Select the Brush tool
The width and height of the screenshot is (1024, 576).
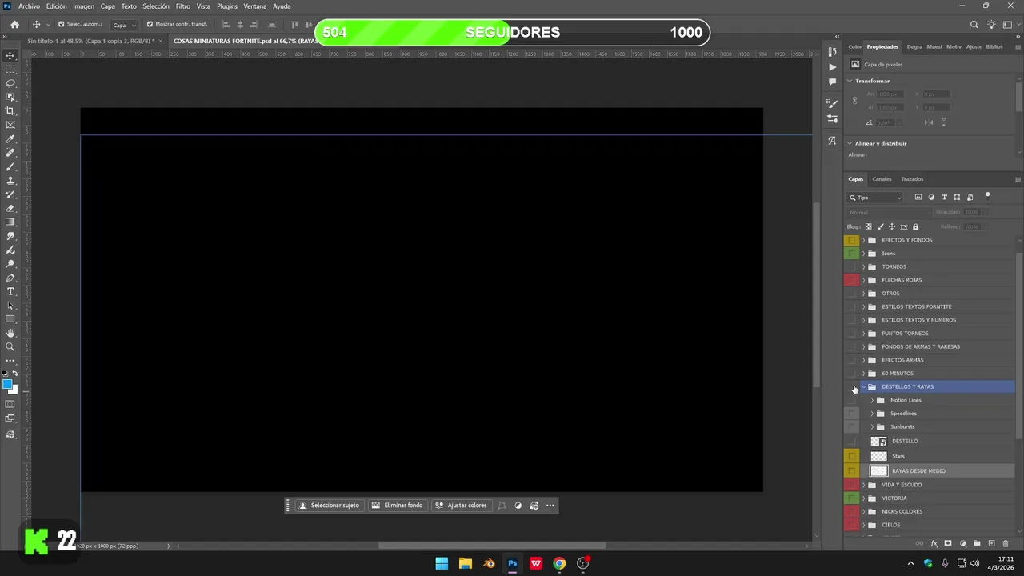point(10,167)
